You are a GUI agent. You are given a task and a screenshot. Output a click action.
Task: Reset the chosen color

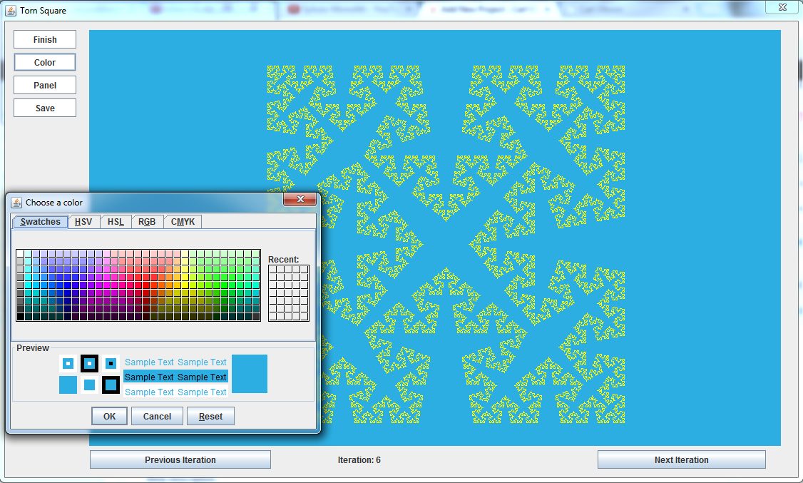click(x=210, y=417)
